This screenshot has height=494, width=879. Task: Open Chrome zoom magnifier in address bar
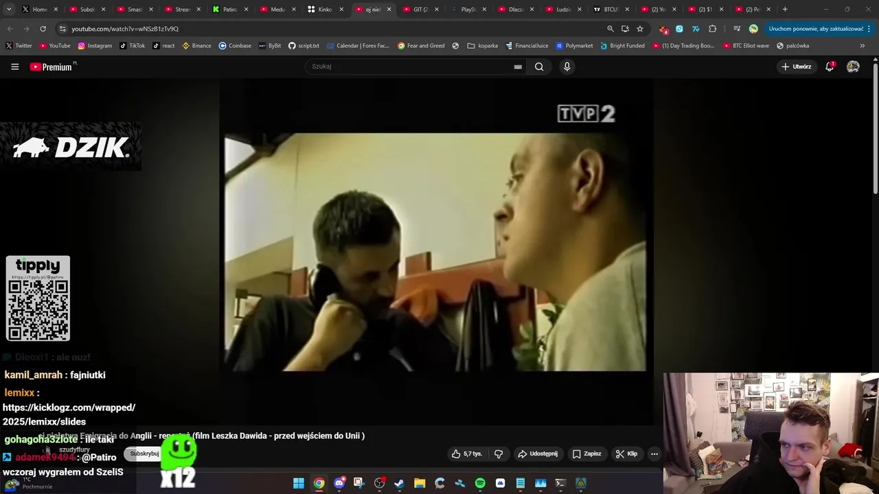(610, 29)
